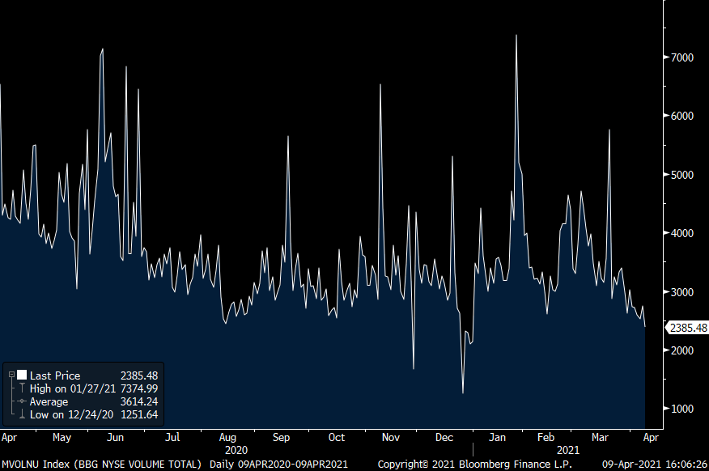The image size is (709, 471).
Task: Click the Daily 09APR2020-09APR2021 range text
Action: [x=279, y=465]
